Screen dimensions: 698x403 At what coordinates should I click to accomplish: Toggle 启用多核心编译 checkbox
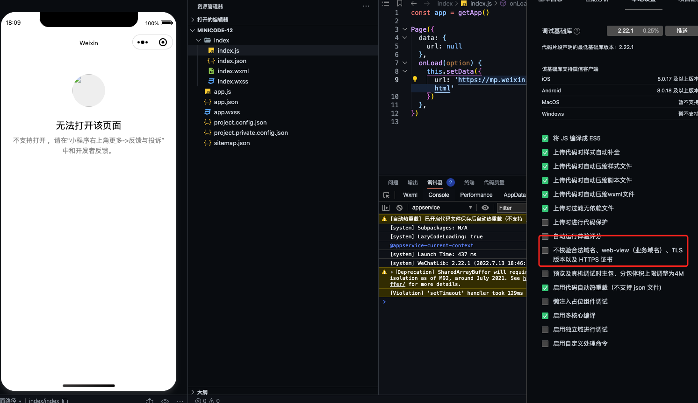click(545, 316)
